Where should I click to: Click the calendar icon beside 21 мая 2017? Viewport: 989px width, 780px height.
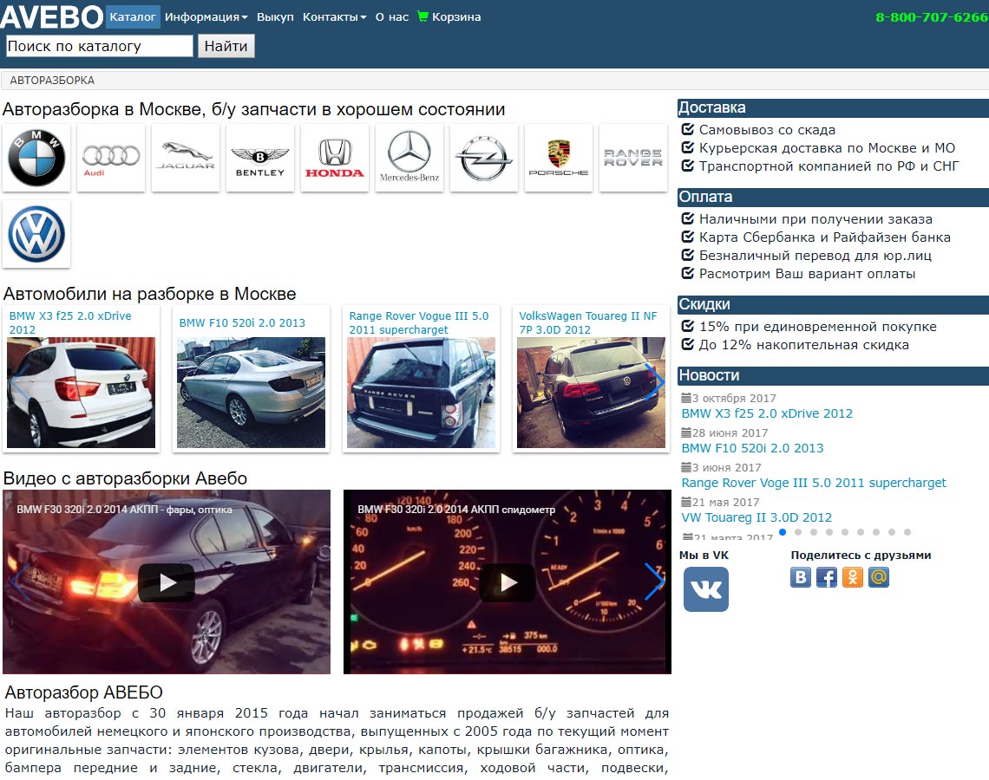coord(686,502)
